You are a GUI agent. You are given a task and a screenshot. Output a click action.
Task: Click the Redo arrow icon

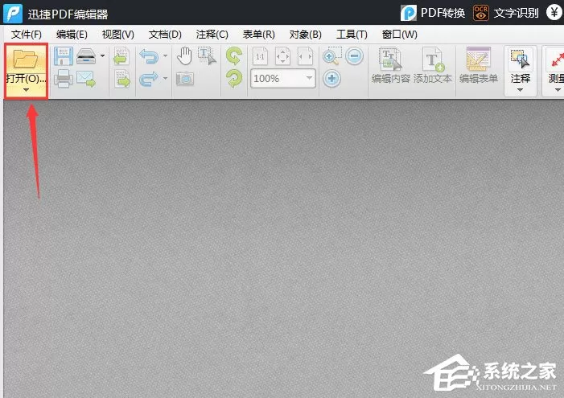point(149,79)
